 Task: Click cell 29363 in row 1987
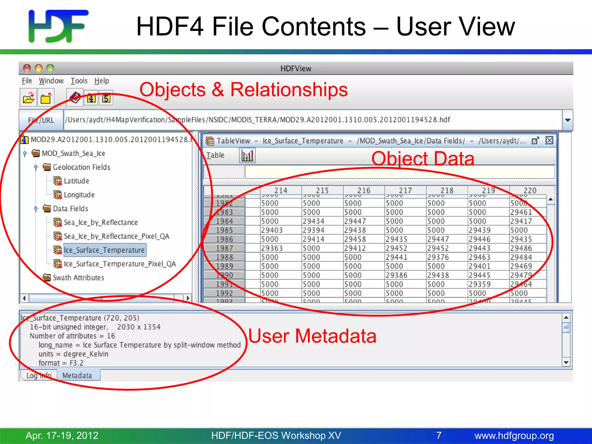[x=281, y=248]
